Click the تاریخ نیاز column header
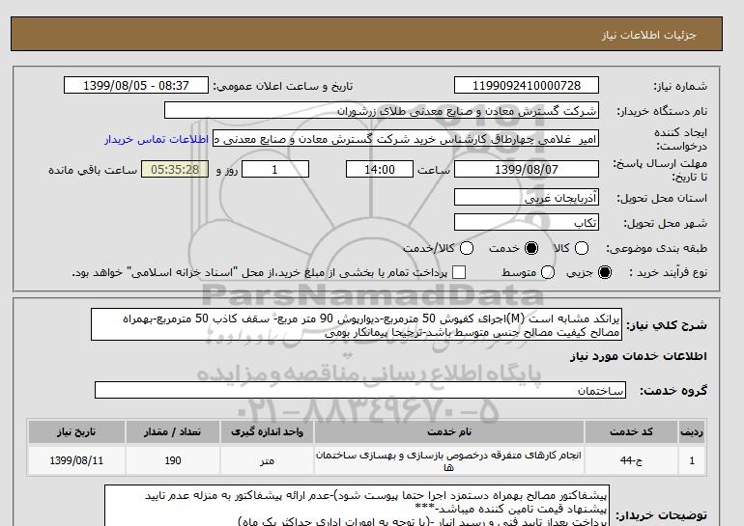Image resolution: width=744 pixels, height=526 pixels. [x=76, y=431]
